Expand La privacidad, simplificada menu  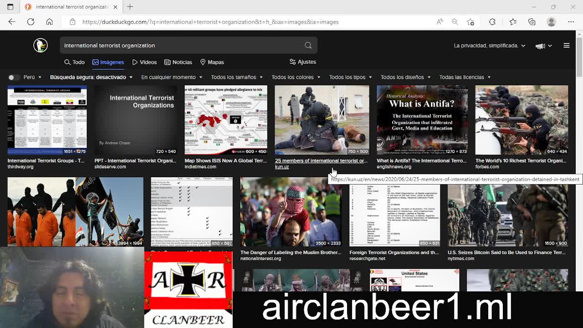tap(490, 46)
